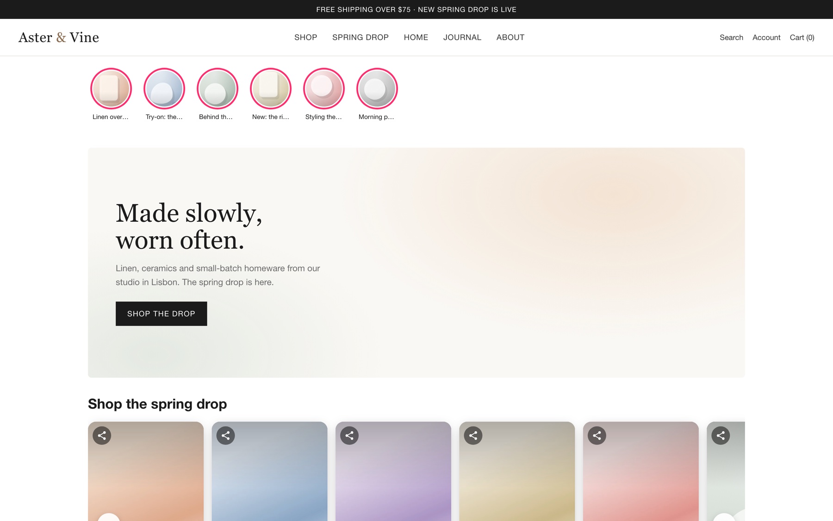Click the Search link in the header

731,38
